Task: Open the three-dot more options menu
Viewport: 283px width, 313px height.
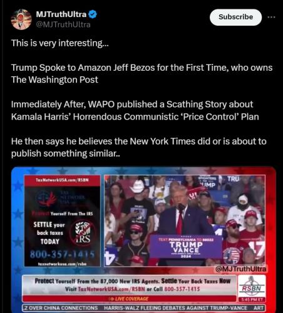Action: pos(271,17)
